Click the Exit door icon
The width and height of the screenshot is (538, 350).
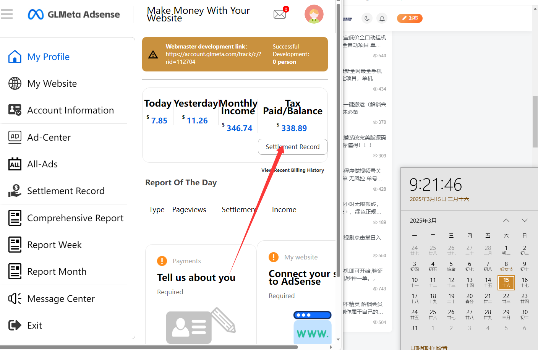(x=15, y=325)
